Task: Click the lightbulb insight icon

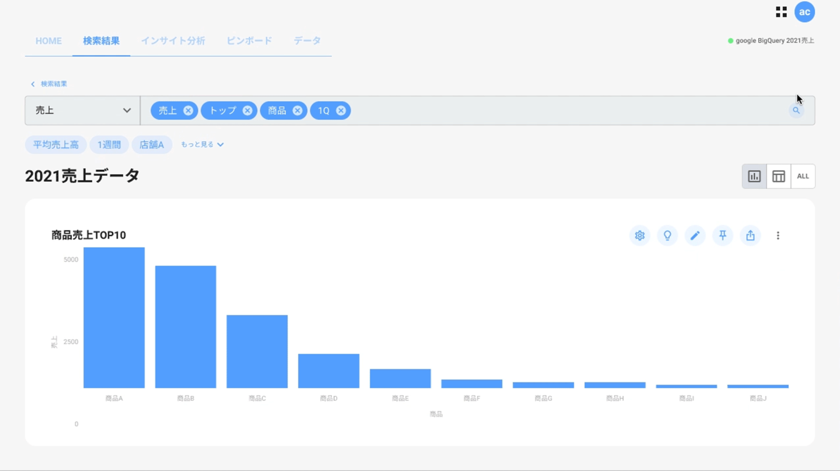Action: pos(667,235)
